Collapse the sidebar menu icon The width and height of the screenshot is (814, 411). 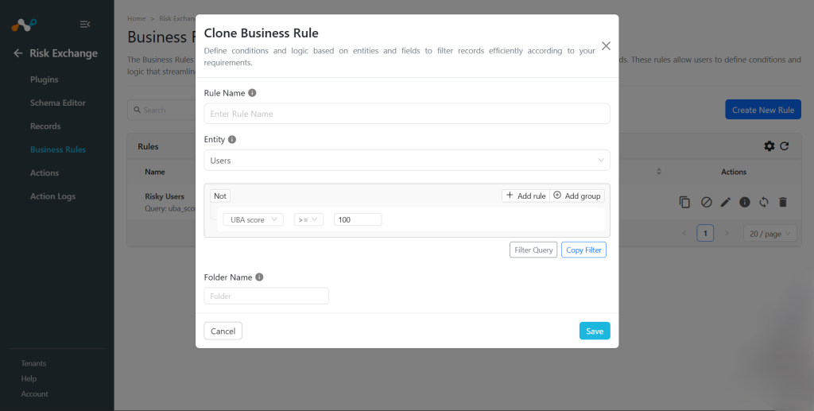tap(85, 24)
